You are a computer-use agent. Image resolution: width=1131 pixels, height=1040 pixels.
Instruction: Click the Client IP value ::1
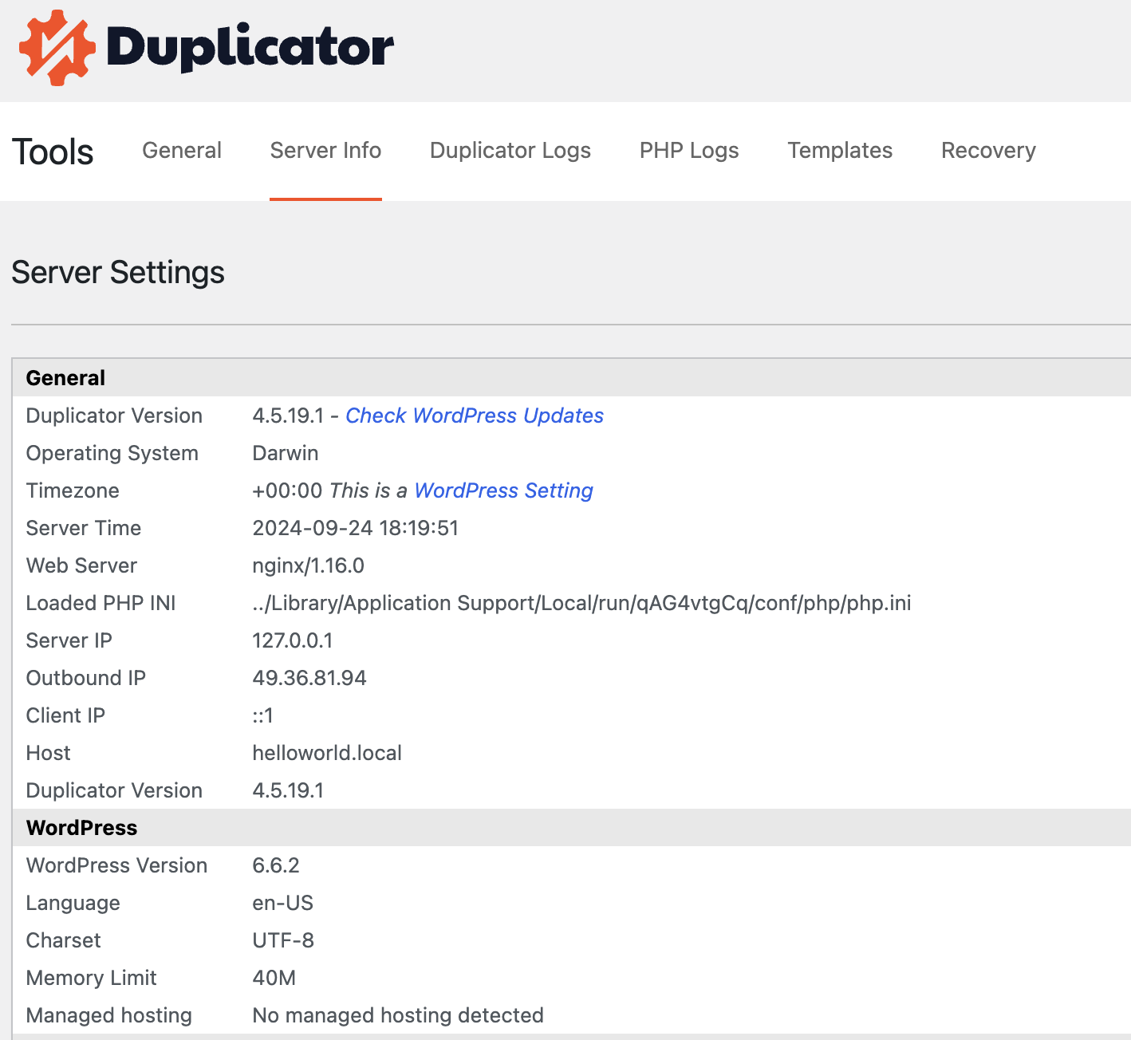pyautogui.click(x=263, y=715)
